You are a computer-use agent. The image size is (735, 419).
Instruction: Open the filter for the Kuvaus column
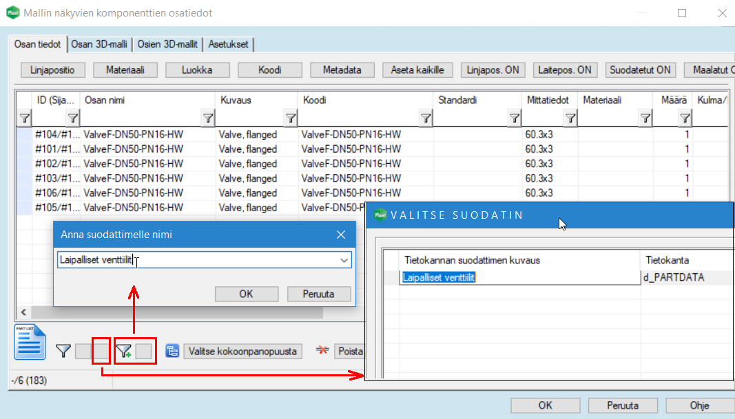(x=291, y=118)
